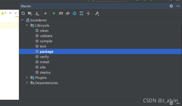Select the site lifecycle phase

(x=43, y=67)
